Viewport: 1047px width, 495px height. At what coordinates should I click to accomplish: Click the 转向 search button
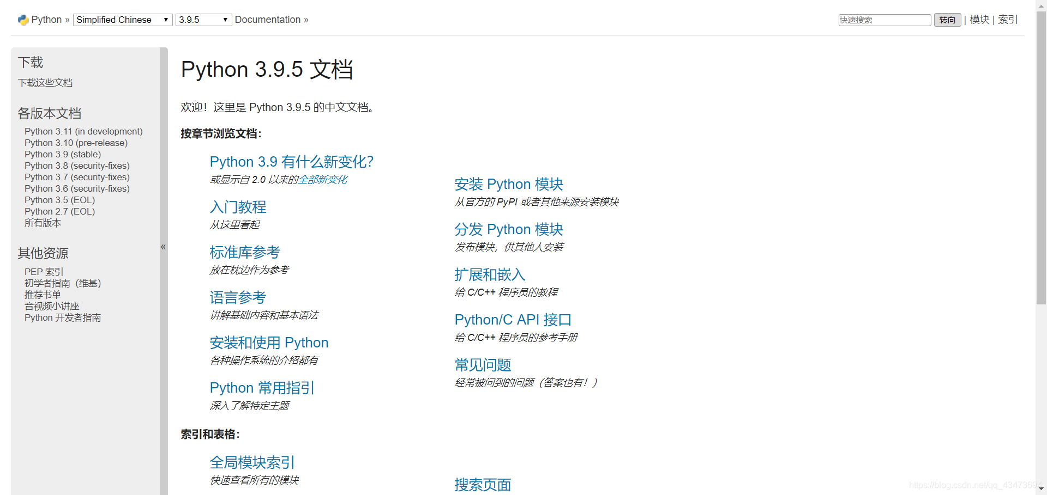[947, 20]
